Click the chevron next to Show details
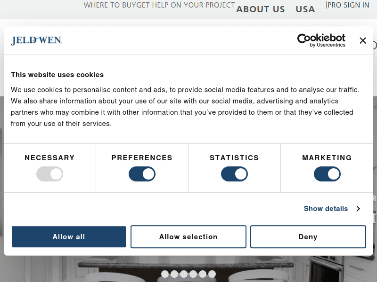377x282 pixels. (358, 209)
